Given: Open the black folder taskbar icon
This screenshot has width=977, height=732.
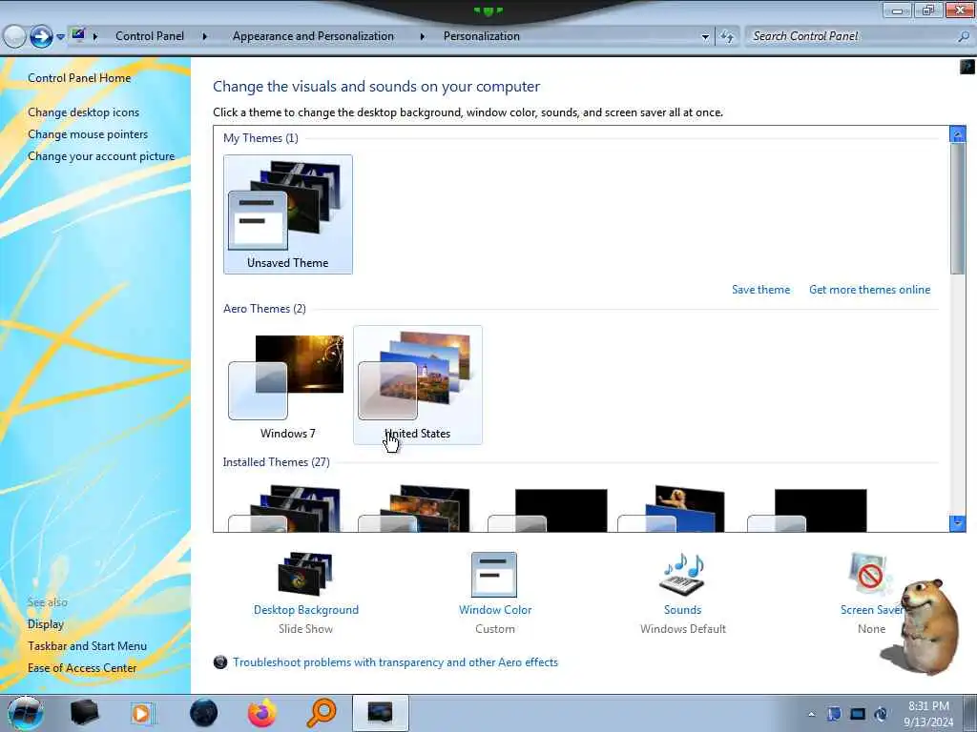Looking at the screenshot, I should point(85,713).
